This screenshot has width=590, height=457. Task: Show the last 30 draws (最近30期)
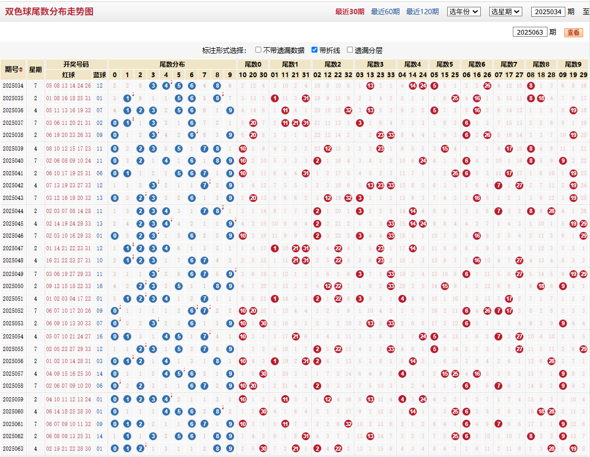point(350,12)
